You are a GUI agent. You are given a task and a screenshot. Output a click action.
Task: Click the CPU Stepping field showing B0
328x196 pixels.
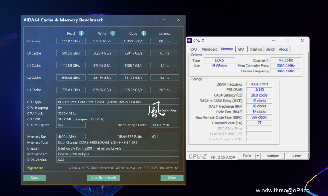118,108
